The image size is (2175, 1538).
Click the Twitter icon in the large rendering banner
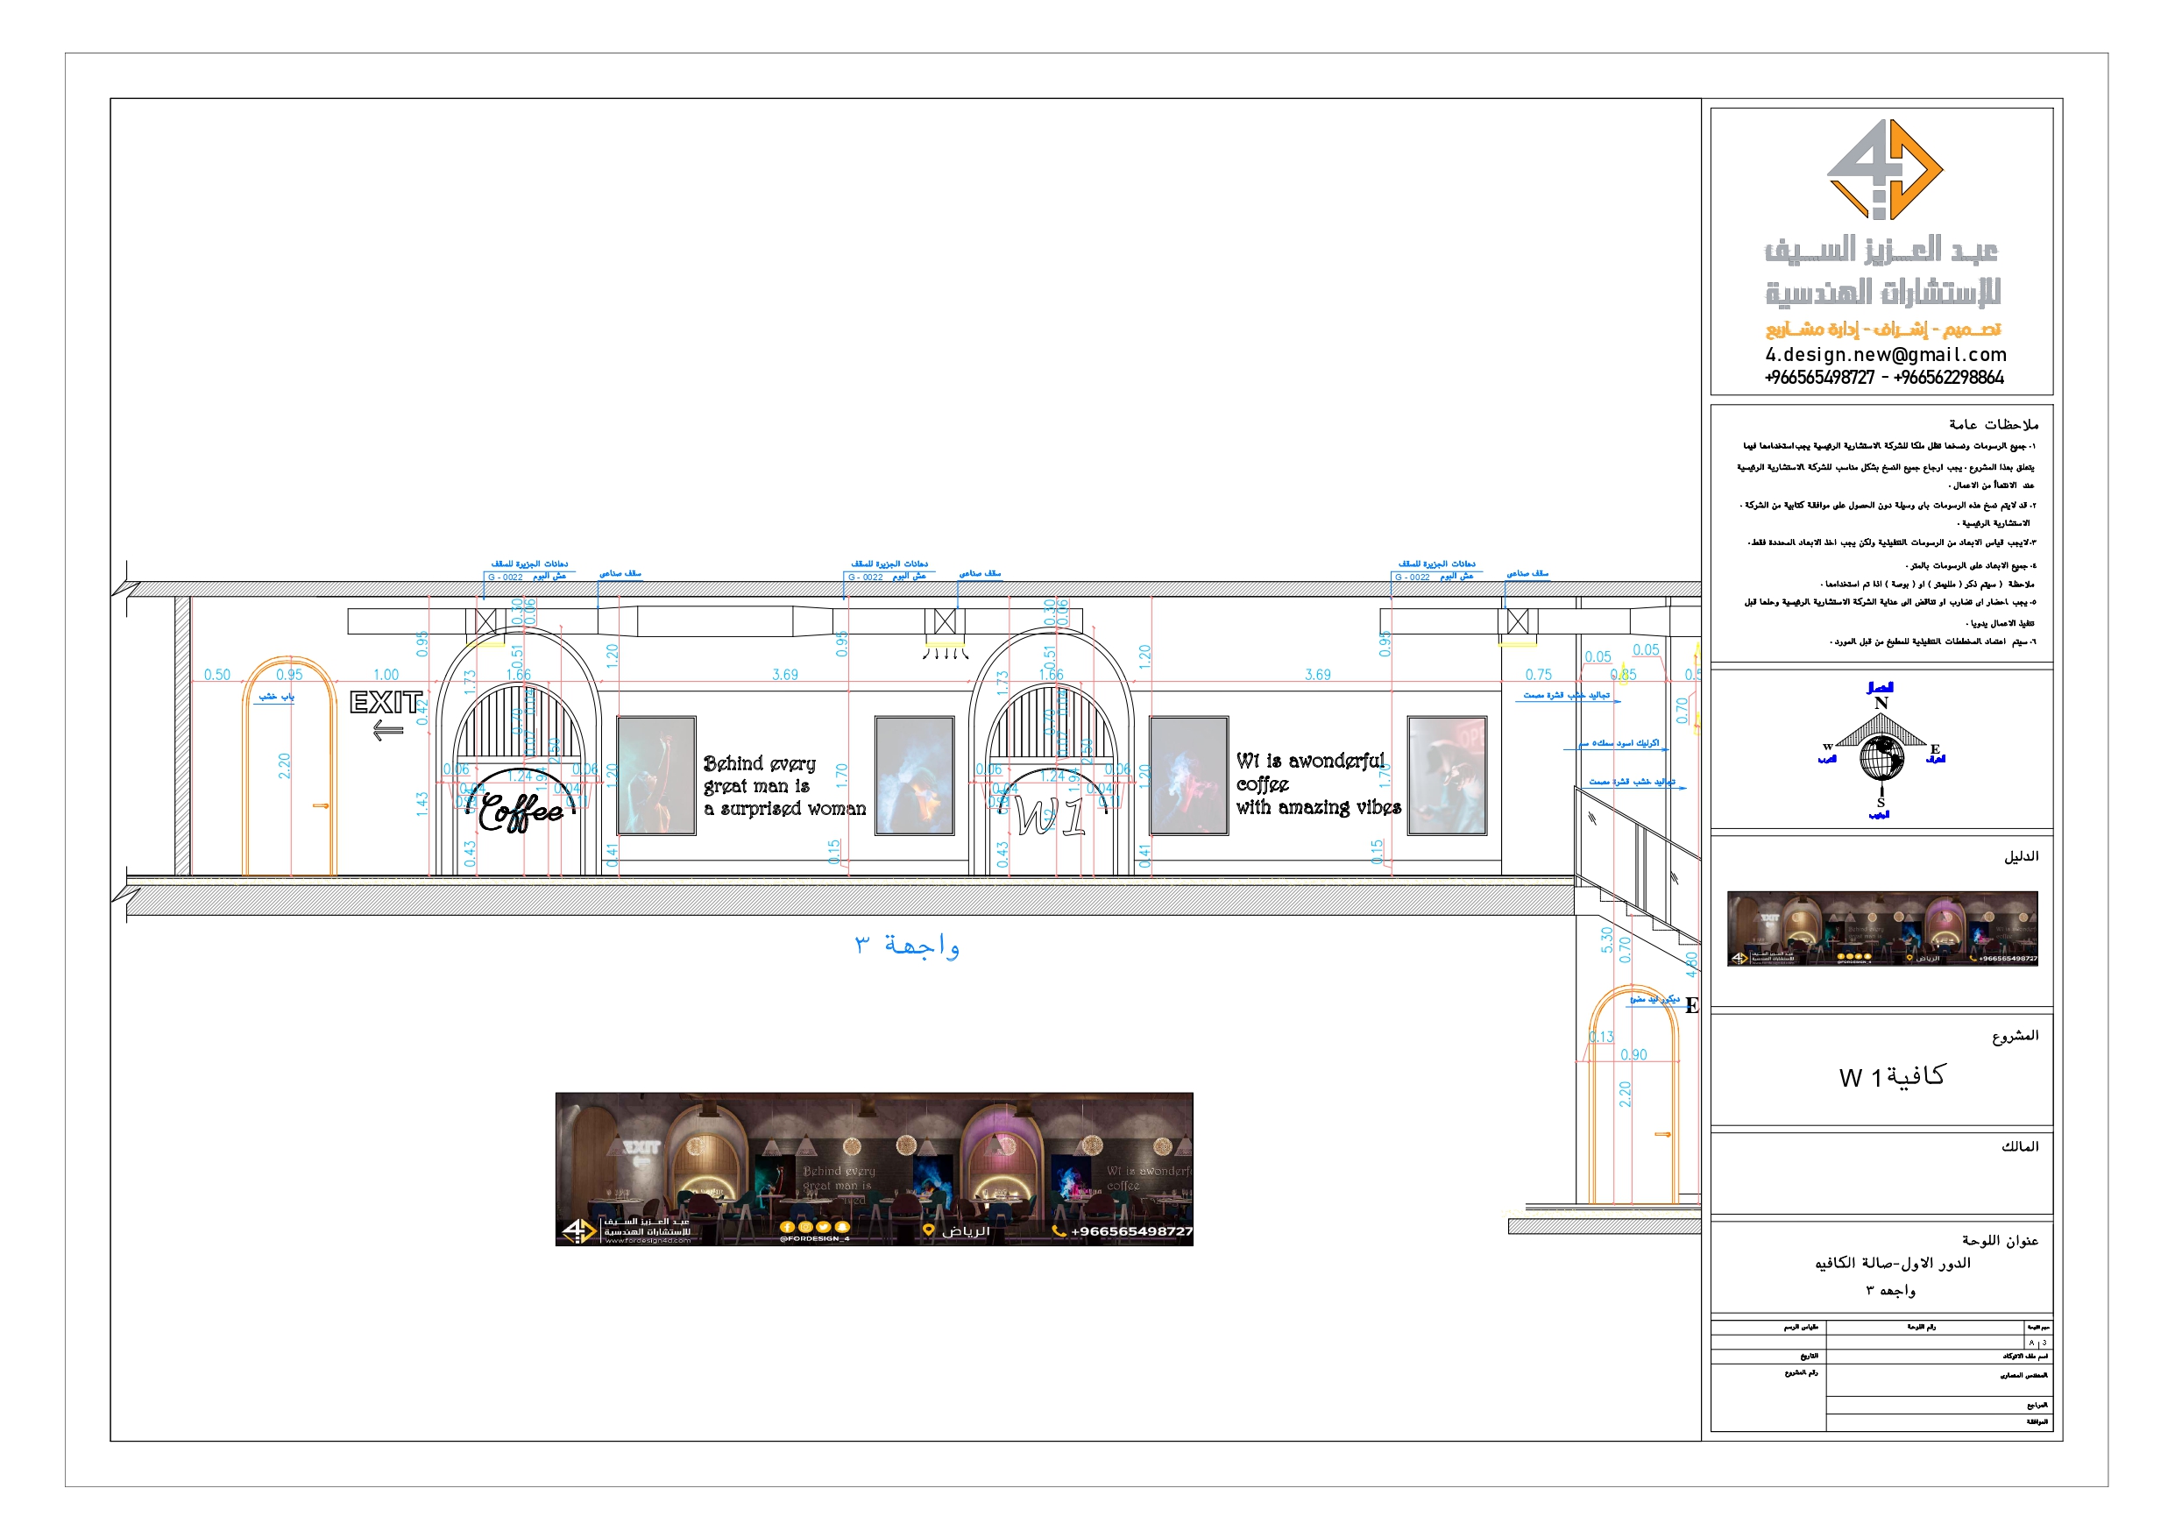click(822, 1227)
